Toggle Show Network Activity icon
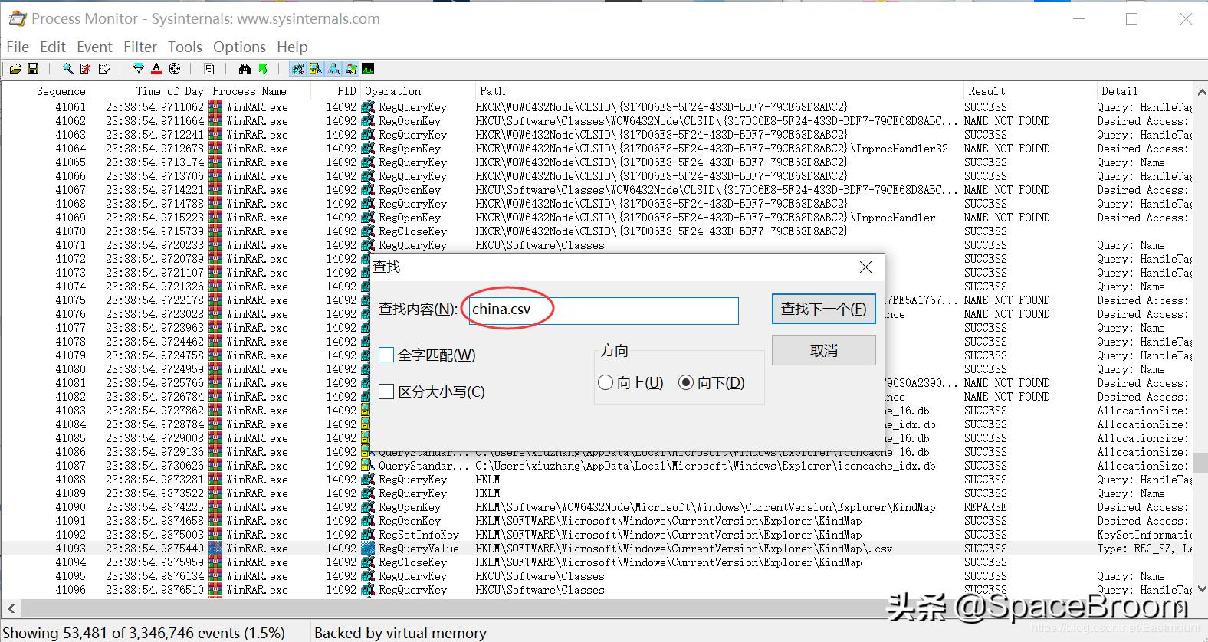 333,69
